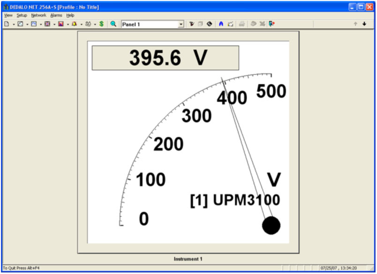Expand the arrow beside the alarm bell icon
Viewport: 377px width, 274px height.
point(81,24)
